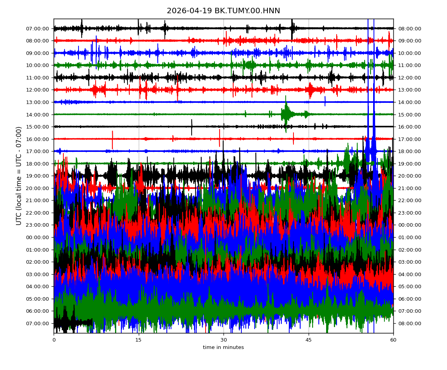Pick the 15:00:00 label on right axis
Viewport: 447px width, 370px height.
[409, 115]
